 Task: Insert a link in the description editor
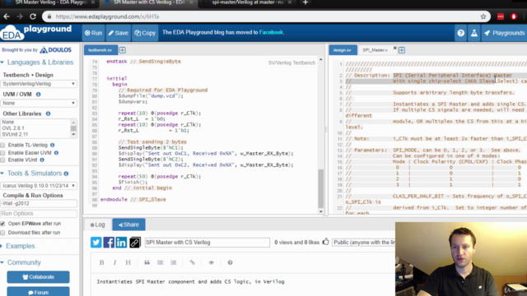(192, 262)
